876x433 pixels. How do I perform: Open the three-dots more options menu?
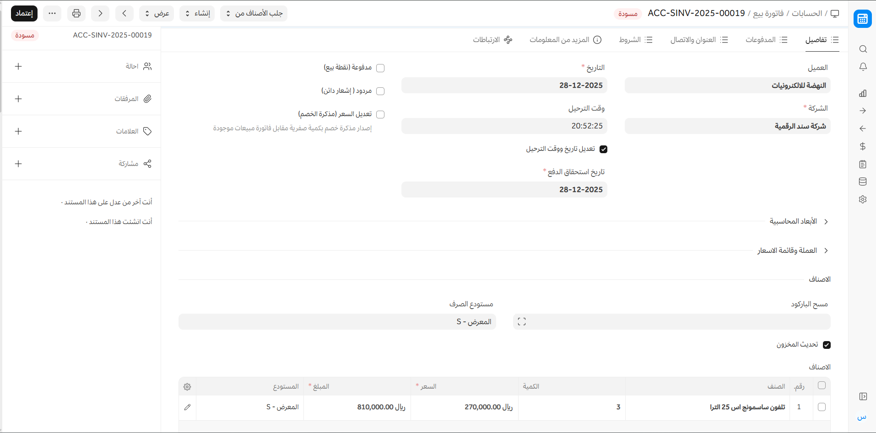pyautogui.click(x=52, y=13)
